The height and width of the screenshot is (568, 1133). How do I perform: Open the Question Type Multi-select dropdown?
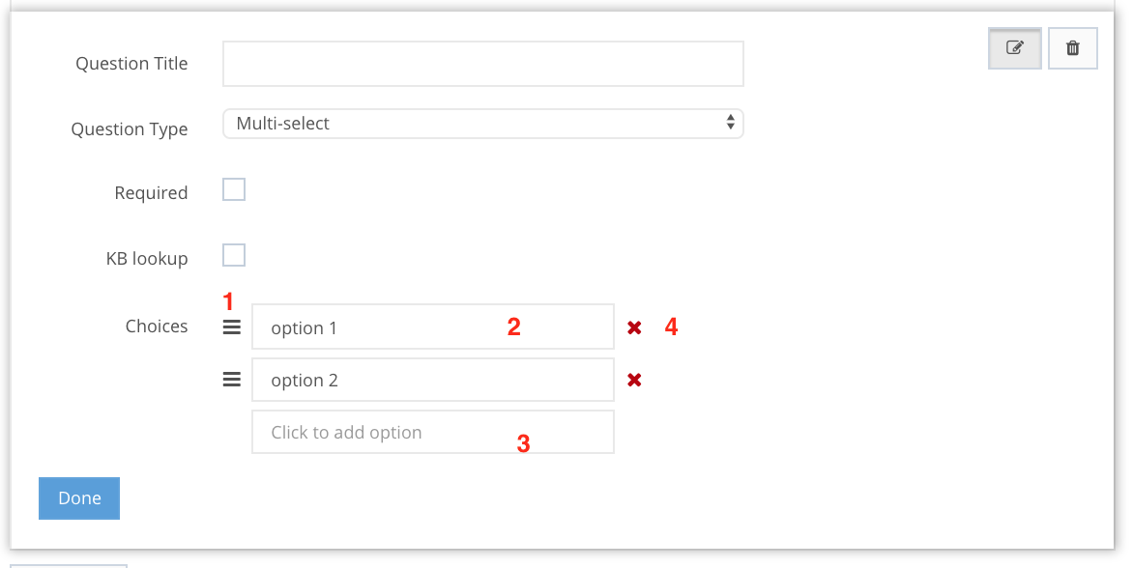click(482, 124)
